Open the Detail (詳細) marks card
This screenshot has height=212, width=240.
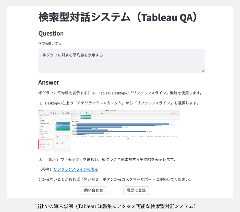coord(57,143)
